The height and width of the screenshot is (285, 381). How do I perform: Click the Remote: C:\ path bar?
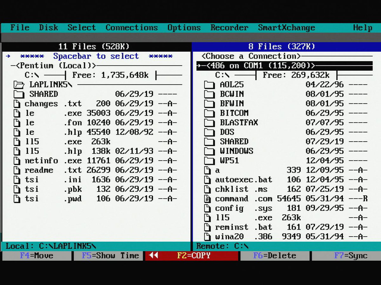click(x=286, y=246)
